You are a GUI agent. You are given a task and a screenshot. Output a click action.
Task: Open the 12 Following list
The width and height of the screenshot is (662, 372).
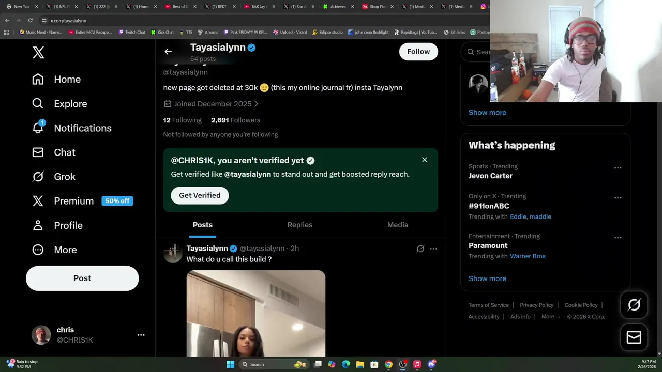point(182,120)
